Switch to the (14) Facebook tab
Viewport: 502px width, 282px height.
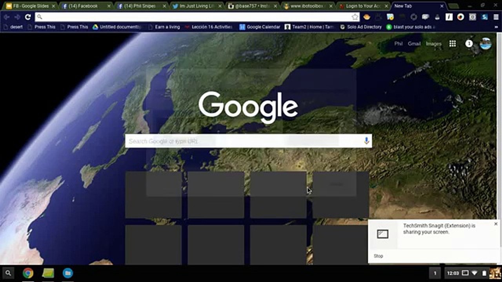(85, 6)
